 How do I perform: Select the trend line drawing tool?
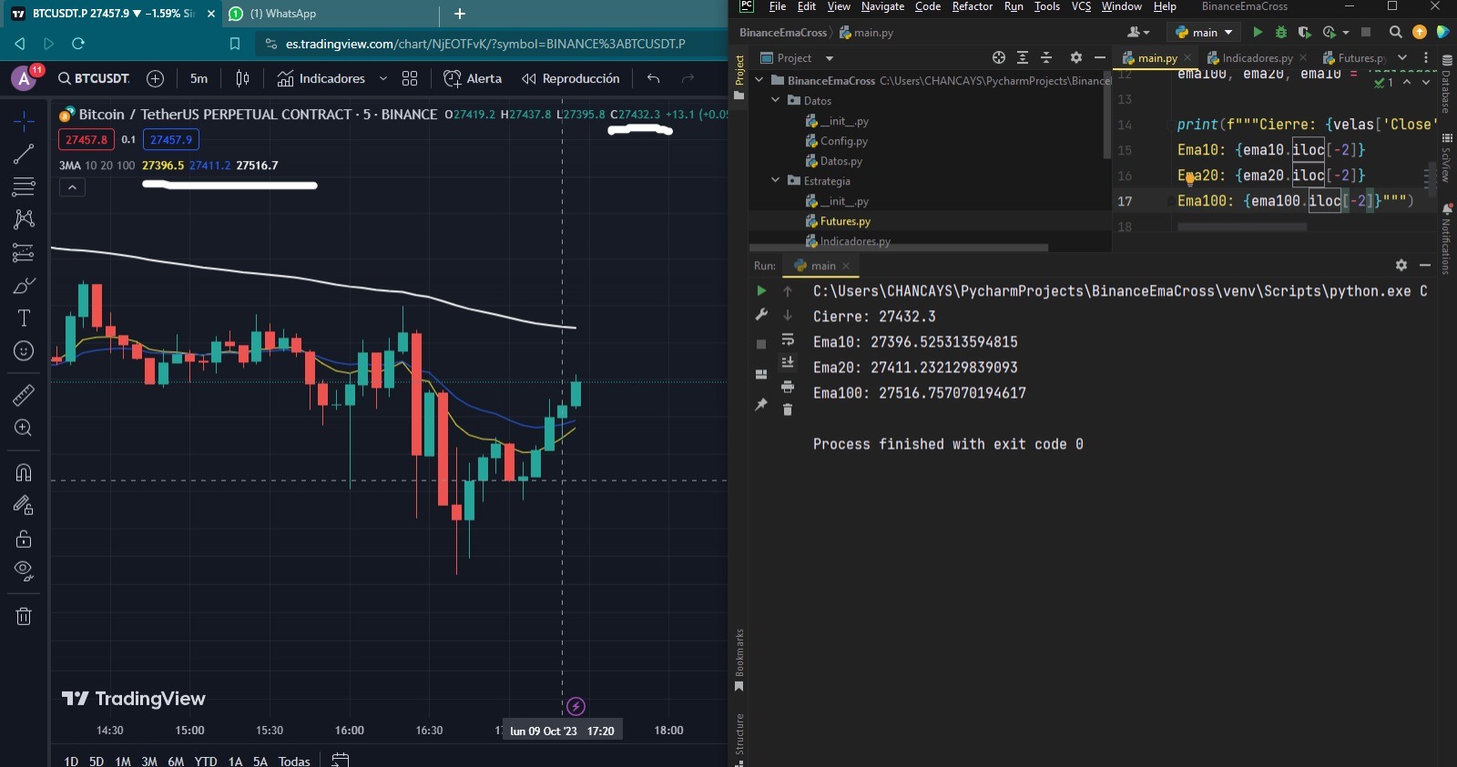pos(24,154)
